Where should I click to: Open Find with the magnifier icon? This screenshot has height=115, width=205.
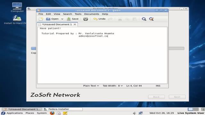(x=144, y=19)
